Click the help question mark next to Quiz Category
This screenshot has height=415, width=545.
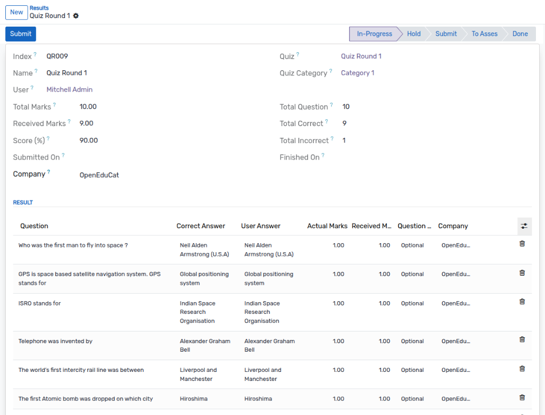click(x=331, y=71)
